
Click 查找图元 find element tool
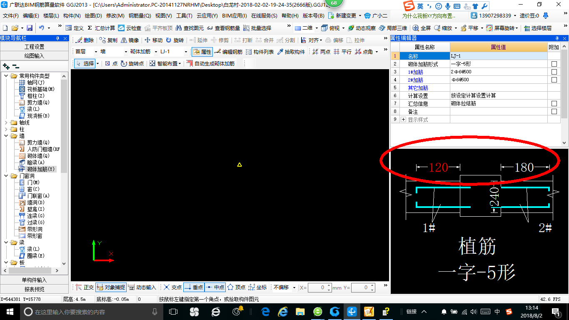(x=190, y=28)
